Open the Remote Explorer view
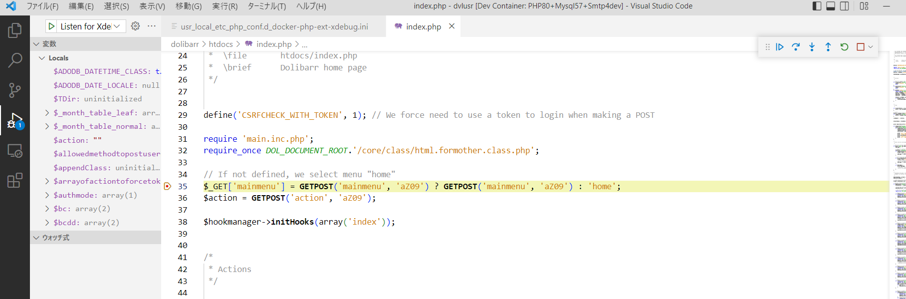The image size is (906, 299). (15, 150)
